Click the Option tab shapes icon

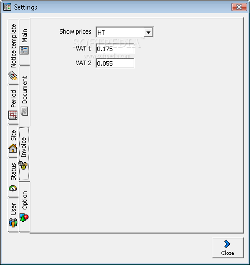pyautogui.click(x=24, y=217)
